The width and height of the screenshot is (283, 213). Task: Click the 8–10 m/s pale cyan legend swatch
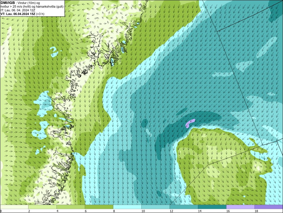(127, 207)
